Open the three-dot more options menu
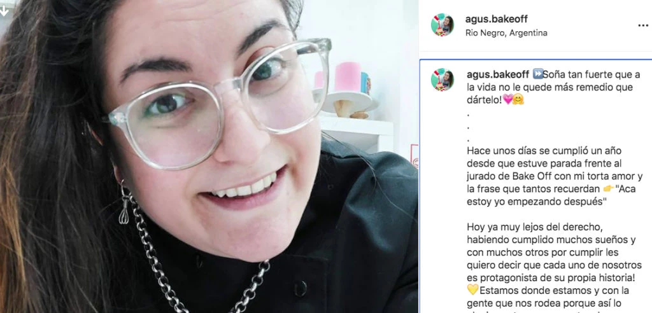Image resolution: width=652 pixels, height=313 pixels. pos(643,25)
